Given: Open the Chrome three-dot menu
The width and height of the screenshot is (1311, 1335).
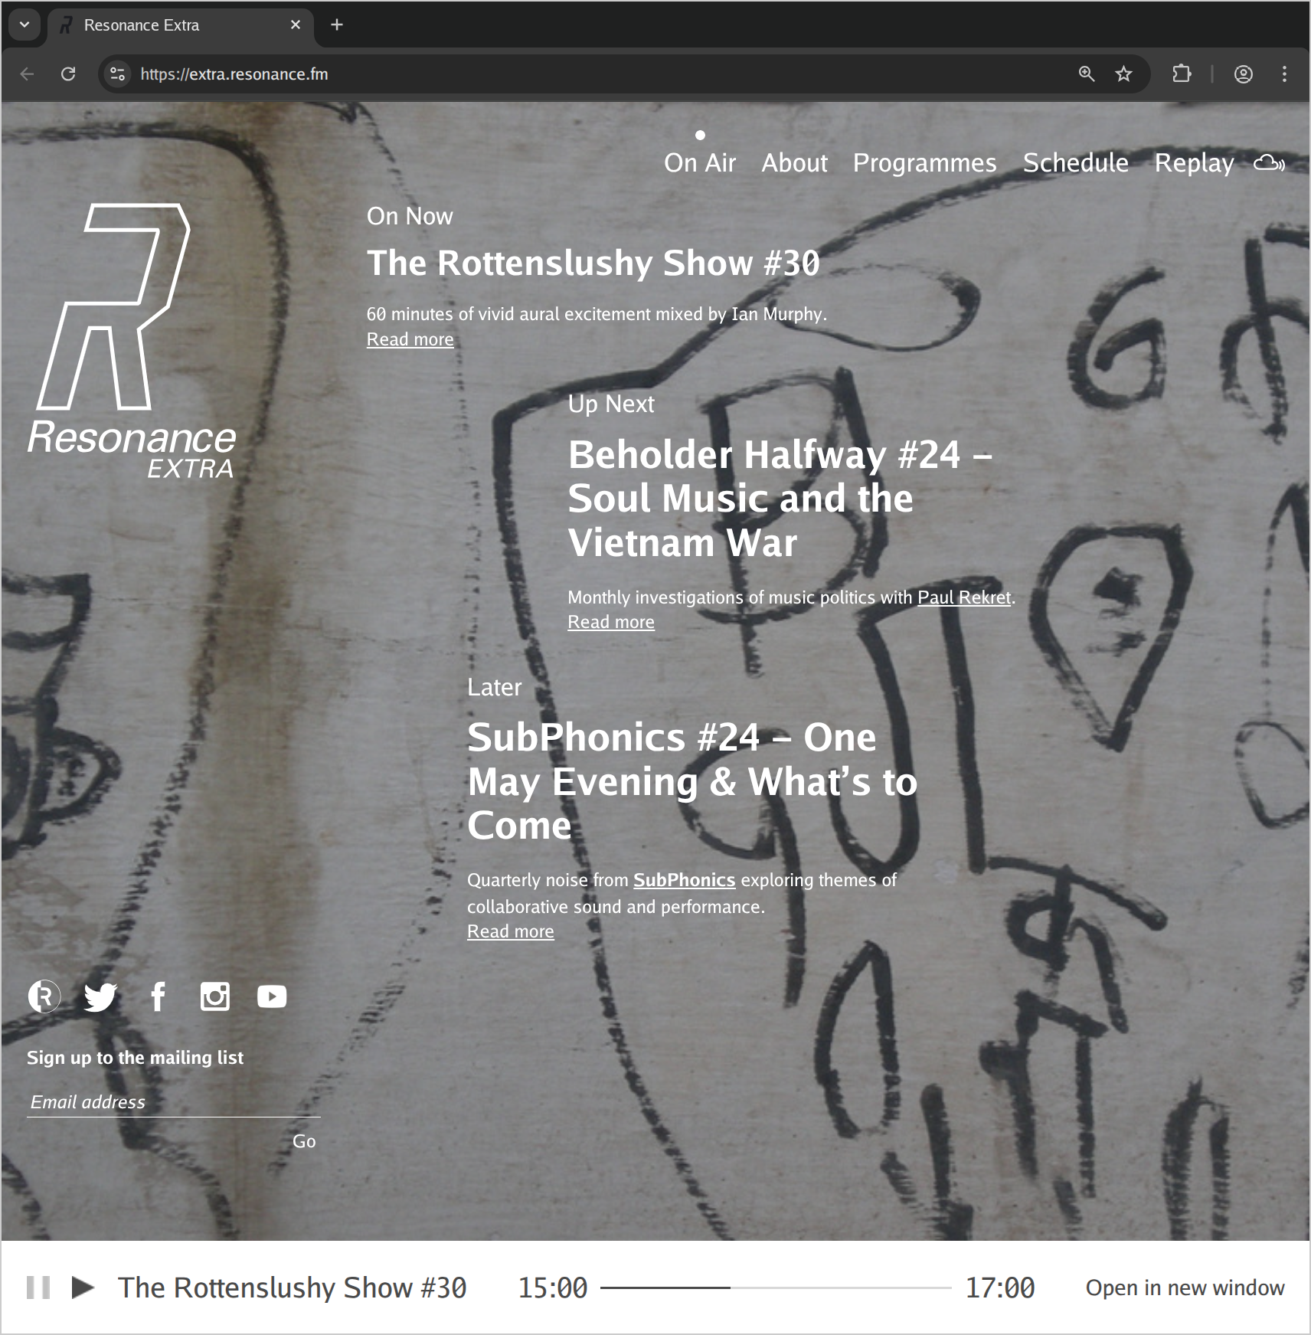Looking at the screenshot, I should [1284, 74].
